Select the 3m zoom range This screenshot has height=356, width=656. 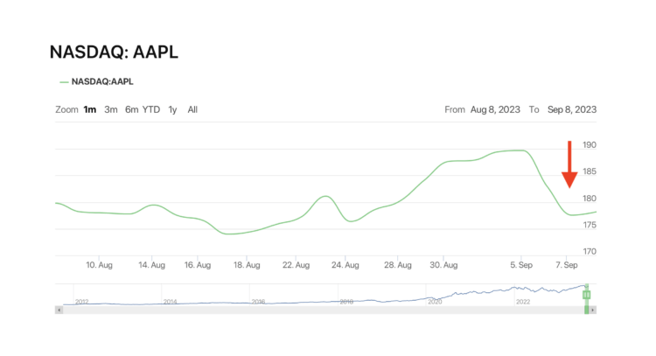tap(111, 109)
